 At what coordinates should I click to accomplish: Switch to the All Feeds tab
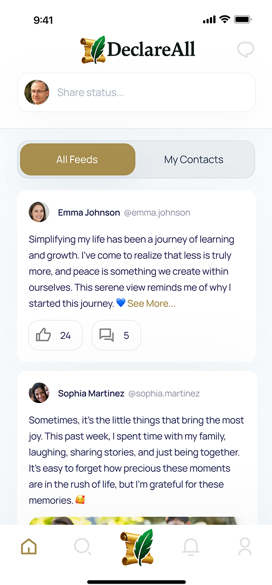point(77,159)
